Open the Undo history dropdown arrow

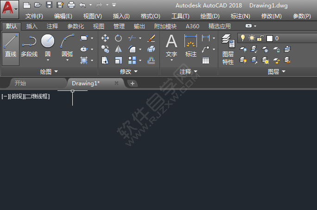[90, 5]
